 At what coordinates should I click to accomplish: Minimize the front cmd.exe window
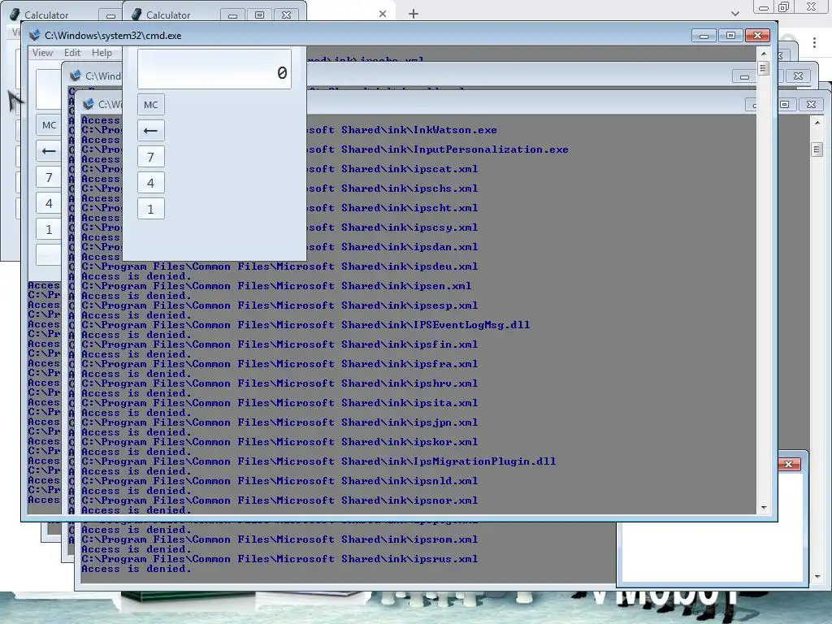pyautogui.click(x=704, y=36)
